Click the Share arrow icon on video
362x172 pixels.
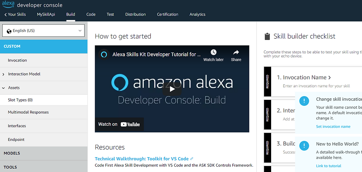click(236, 52)
